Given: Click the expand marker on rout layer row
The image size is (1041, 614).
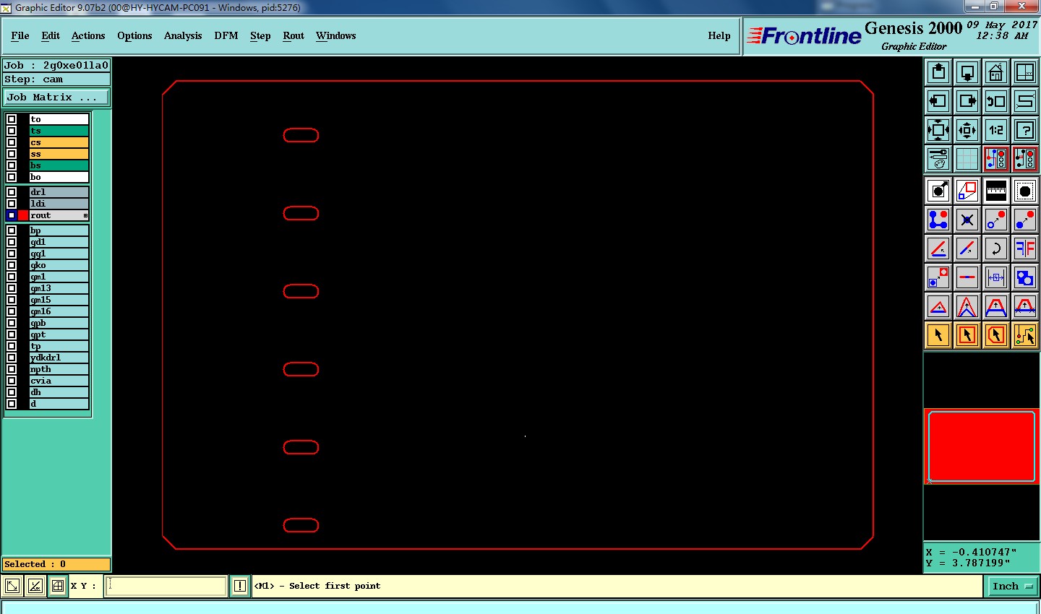Looking at the screenshot, I should tap(85, 216).
